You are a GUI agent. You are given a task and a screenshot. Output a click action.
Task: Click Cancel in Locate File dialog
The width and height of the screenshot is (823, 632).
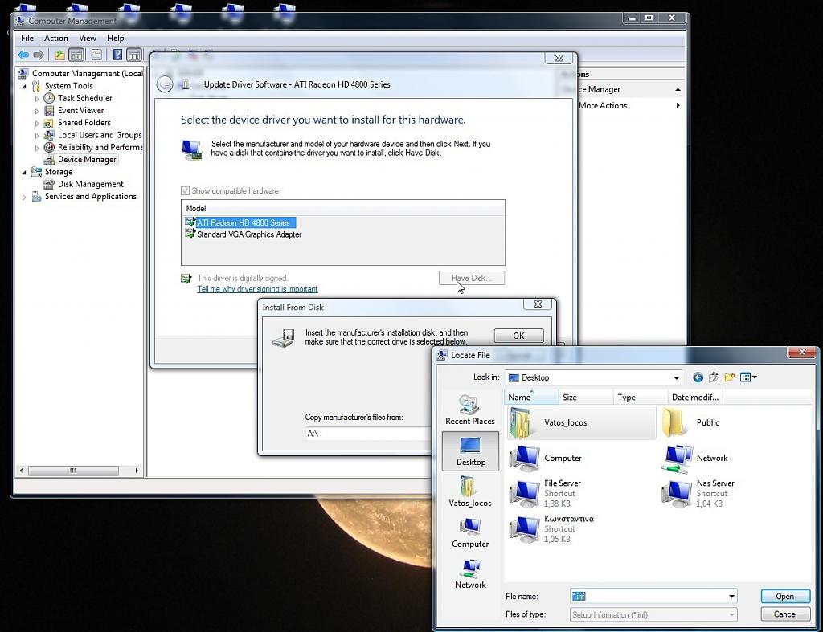coord(785,614)
